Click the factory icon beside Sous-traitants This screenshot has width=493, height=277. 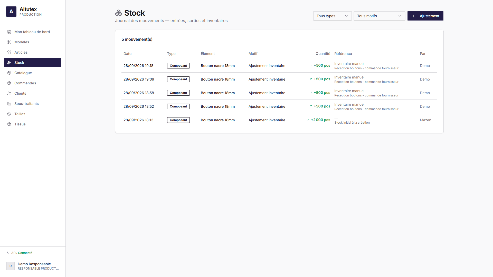coord(9,104)
